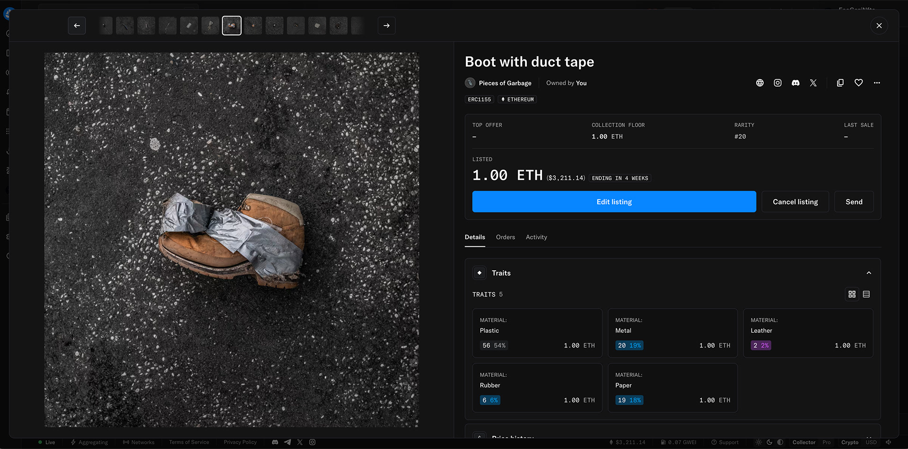Favorite the item with the heart icon
This screenshot has height=449, width=908.
858,83
